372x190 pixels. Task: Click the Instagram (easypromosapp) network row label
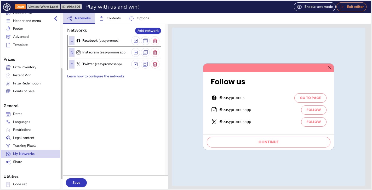[x=104, y=53]
